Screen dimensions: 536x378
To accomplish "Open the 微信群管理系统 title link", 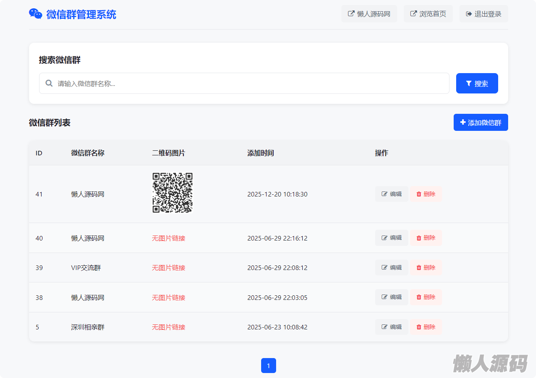I will click(81, 15).
